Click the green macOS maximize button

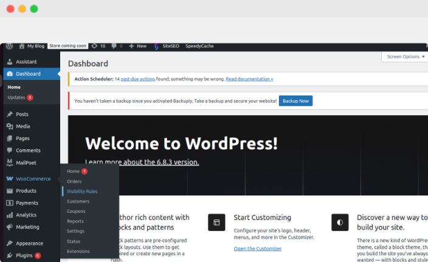pyautogui.click(x=34, y=9)
